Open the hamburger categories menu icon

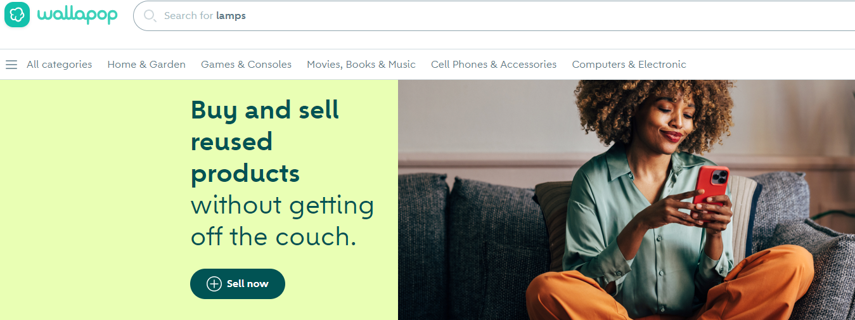11,65
